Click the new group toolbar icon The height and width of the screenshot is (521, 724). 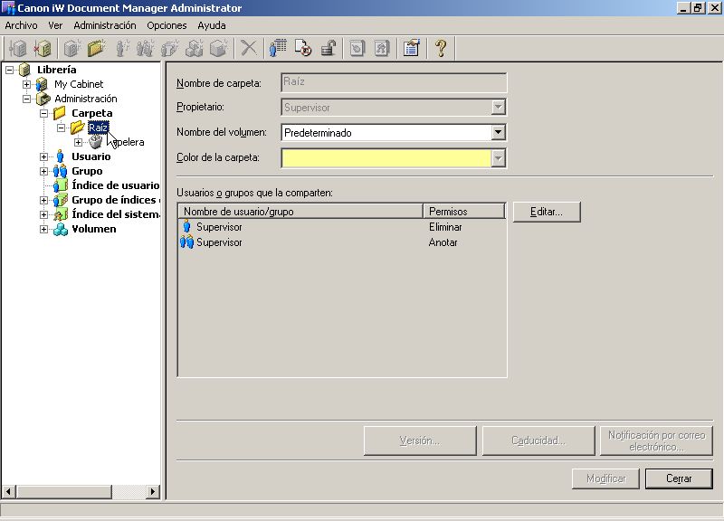tap(146, 48)
